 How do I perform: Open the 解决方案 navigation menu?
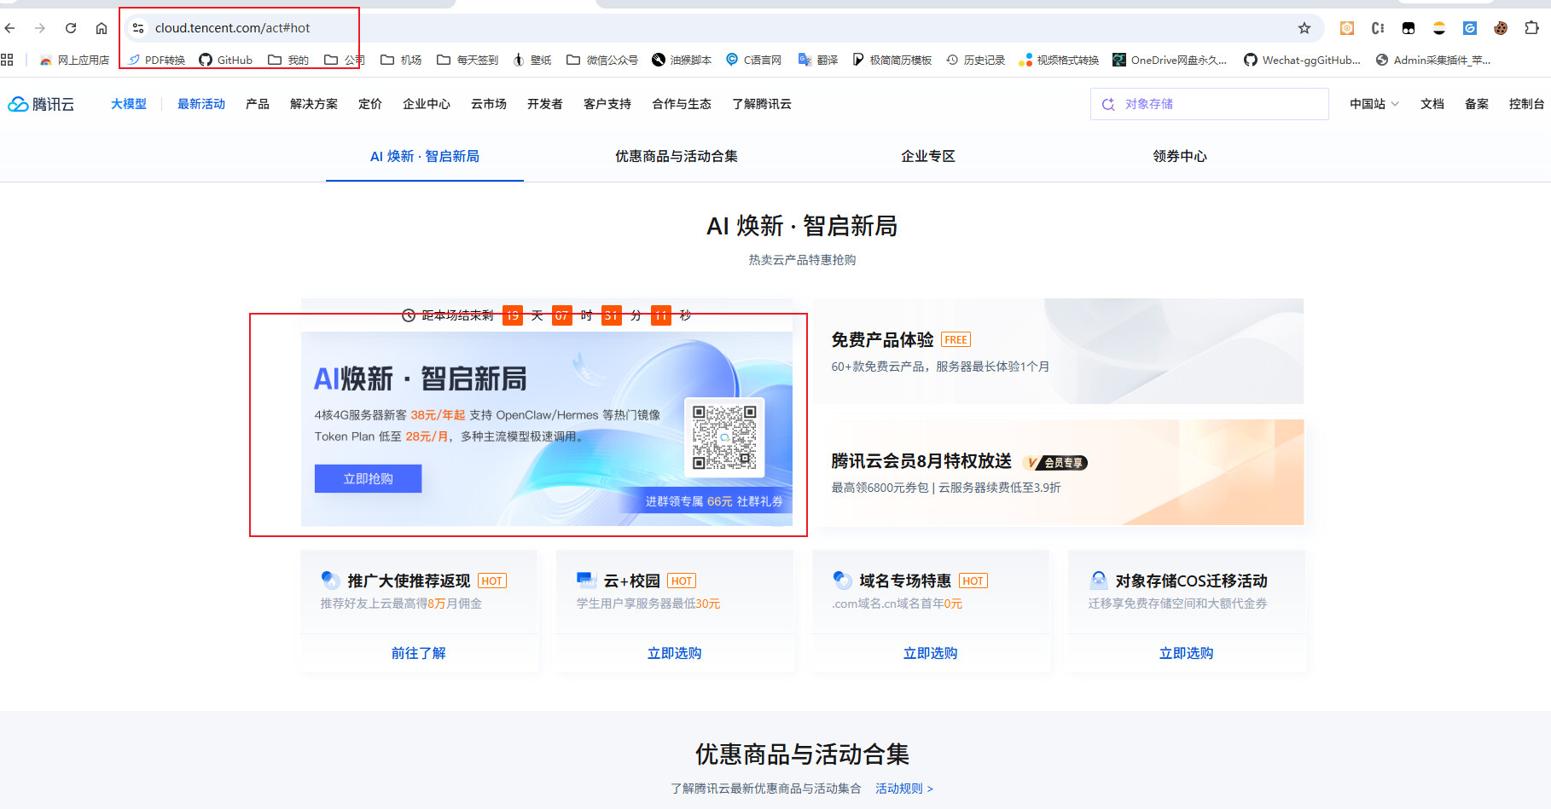click(x=314, y=104)
